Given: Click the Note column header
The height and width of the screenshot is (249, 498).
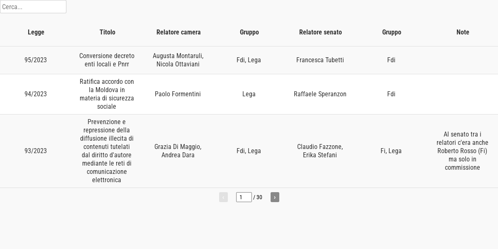Looking at the screenshot, I should [463, 32].
